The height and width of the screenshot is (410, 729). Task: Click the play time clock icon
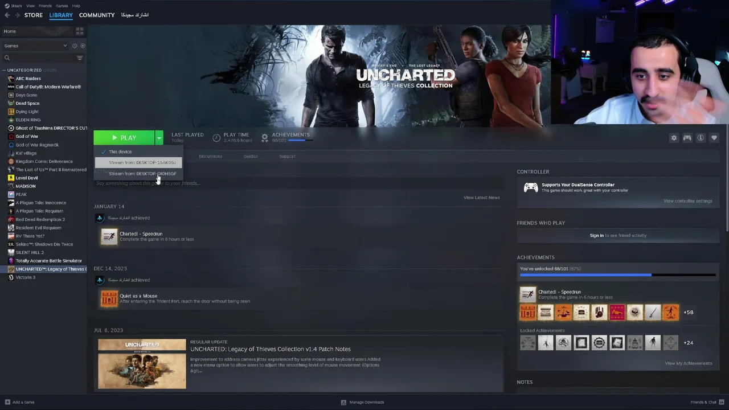pos(216,138)
